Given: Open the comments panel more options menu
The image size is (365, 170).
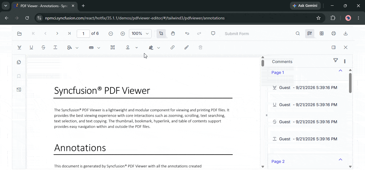Looking at the screenshot, I should click(345, 61).
